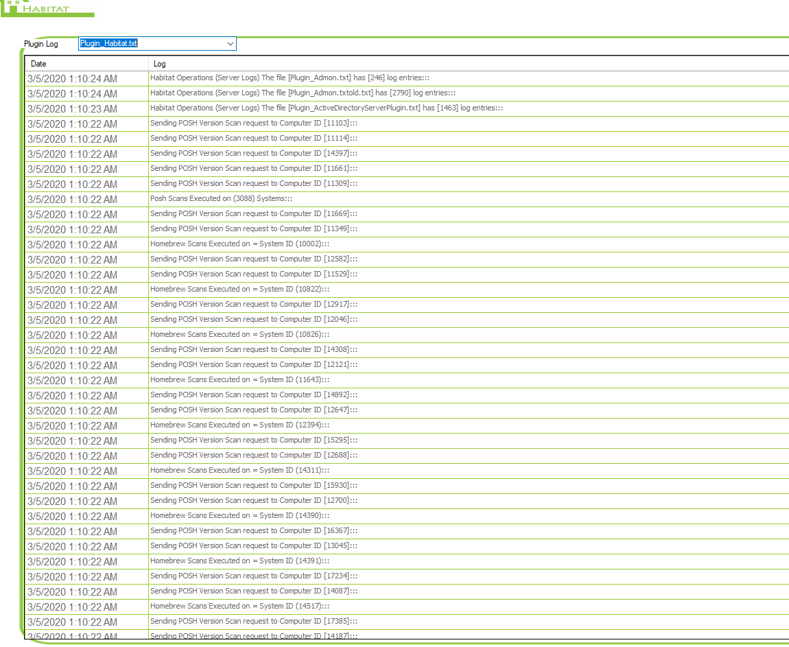Select the Homebrew Scans System ID (11643) row
The width and height of the screenshot is (789, 647).
(x=239, y=380)
